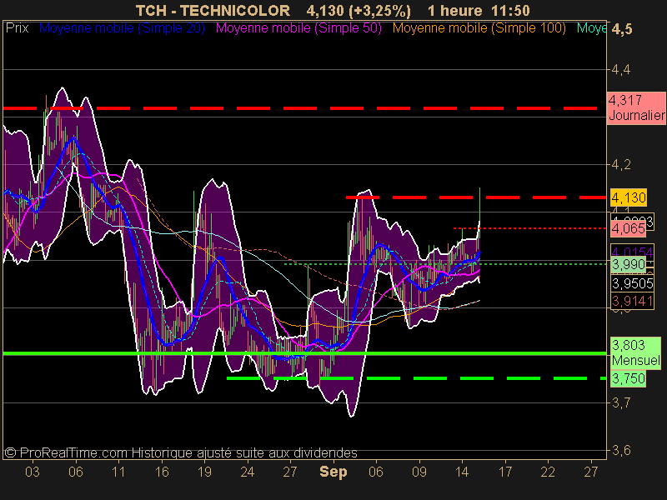The width and height of the screenshot is (667, 500).
Task: Click the green "3,990" price tag
Action: tap(629, 264)
